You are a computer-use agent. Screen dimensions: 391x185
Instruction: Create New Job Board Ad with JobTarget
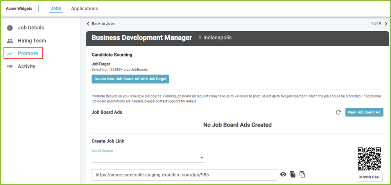[x=131, y=79]
